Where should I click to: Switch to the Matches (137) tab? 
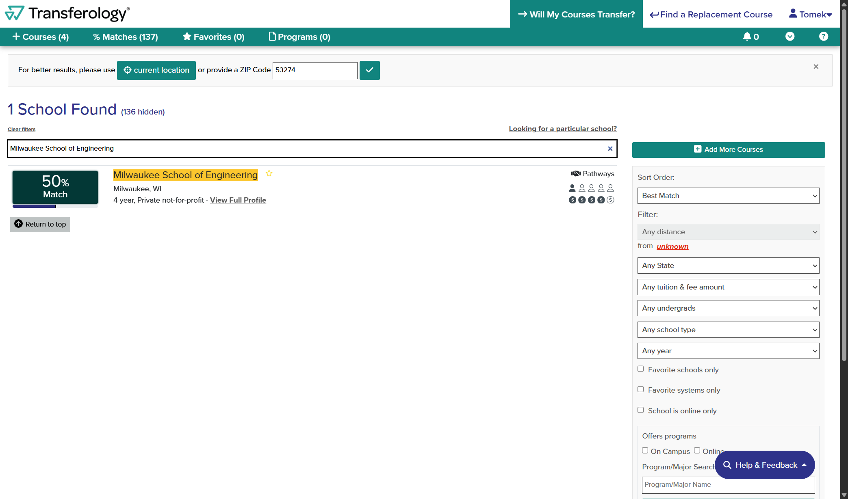pos(126,37)
